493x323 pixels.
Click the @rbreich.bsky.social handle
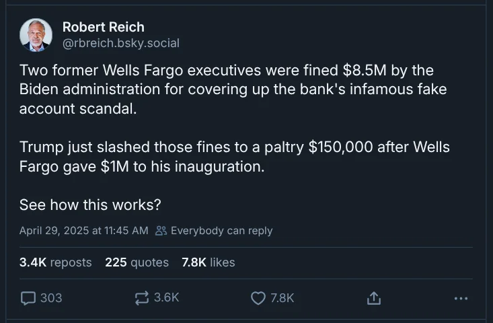(x=120, y=43)
